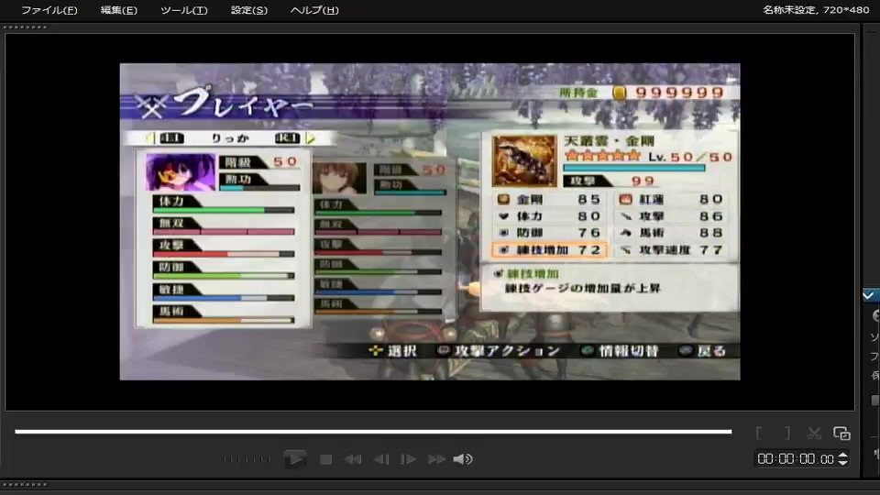
Task: Click the Stop button
Action: click(x=325, y=459)
